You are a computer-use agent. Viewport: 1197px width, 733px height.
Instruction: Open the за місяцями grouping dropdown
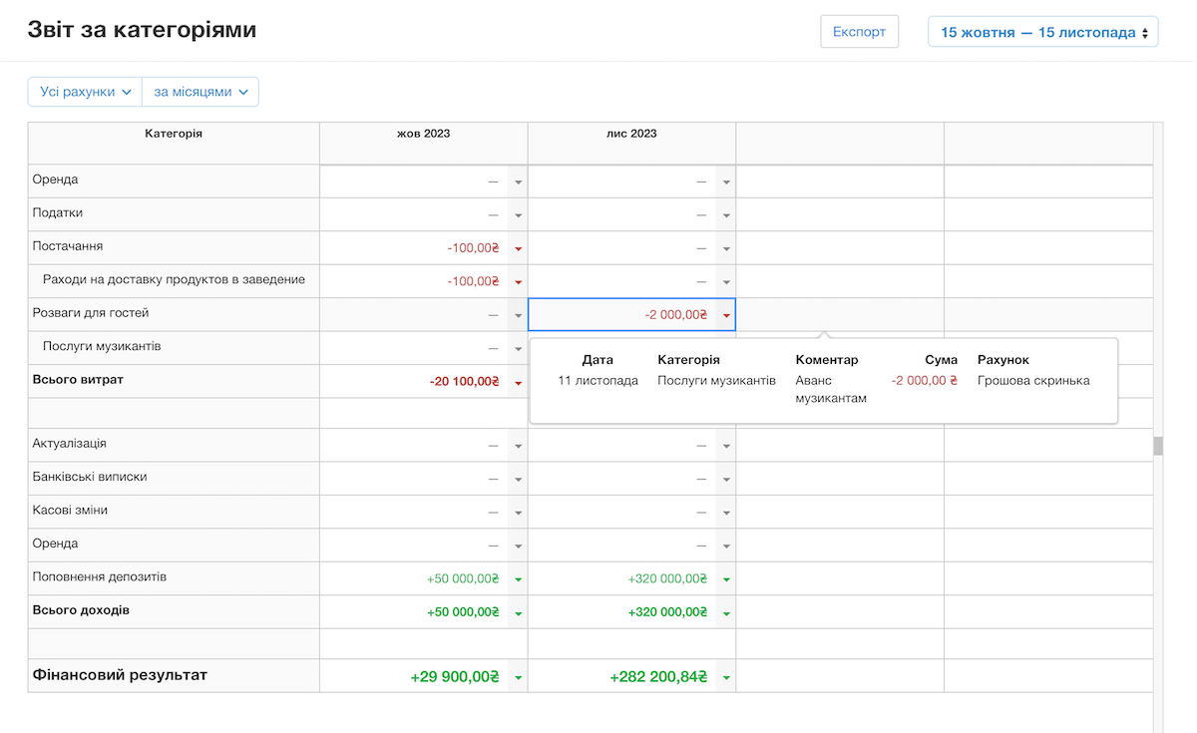pyautogui.click(x=200, y=92)
